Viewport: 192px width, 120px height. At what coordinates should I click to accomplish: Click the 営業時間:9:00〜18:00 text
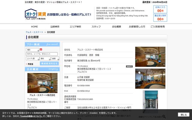tap(106, 19)
